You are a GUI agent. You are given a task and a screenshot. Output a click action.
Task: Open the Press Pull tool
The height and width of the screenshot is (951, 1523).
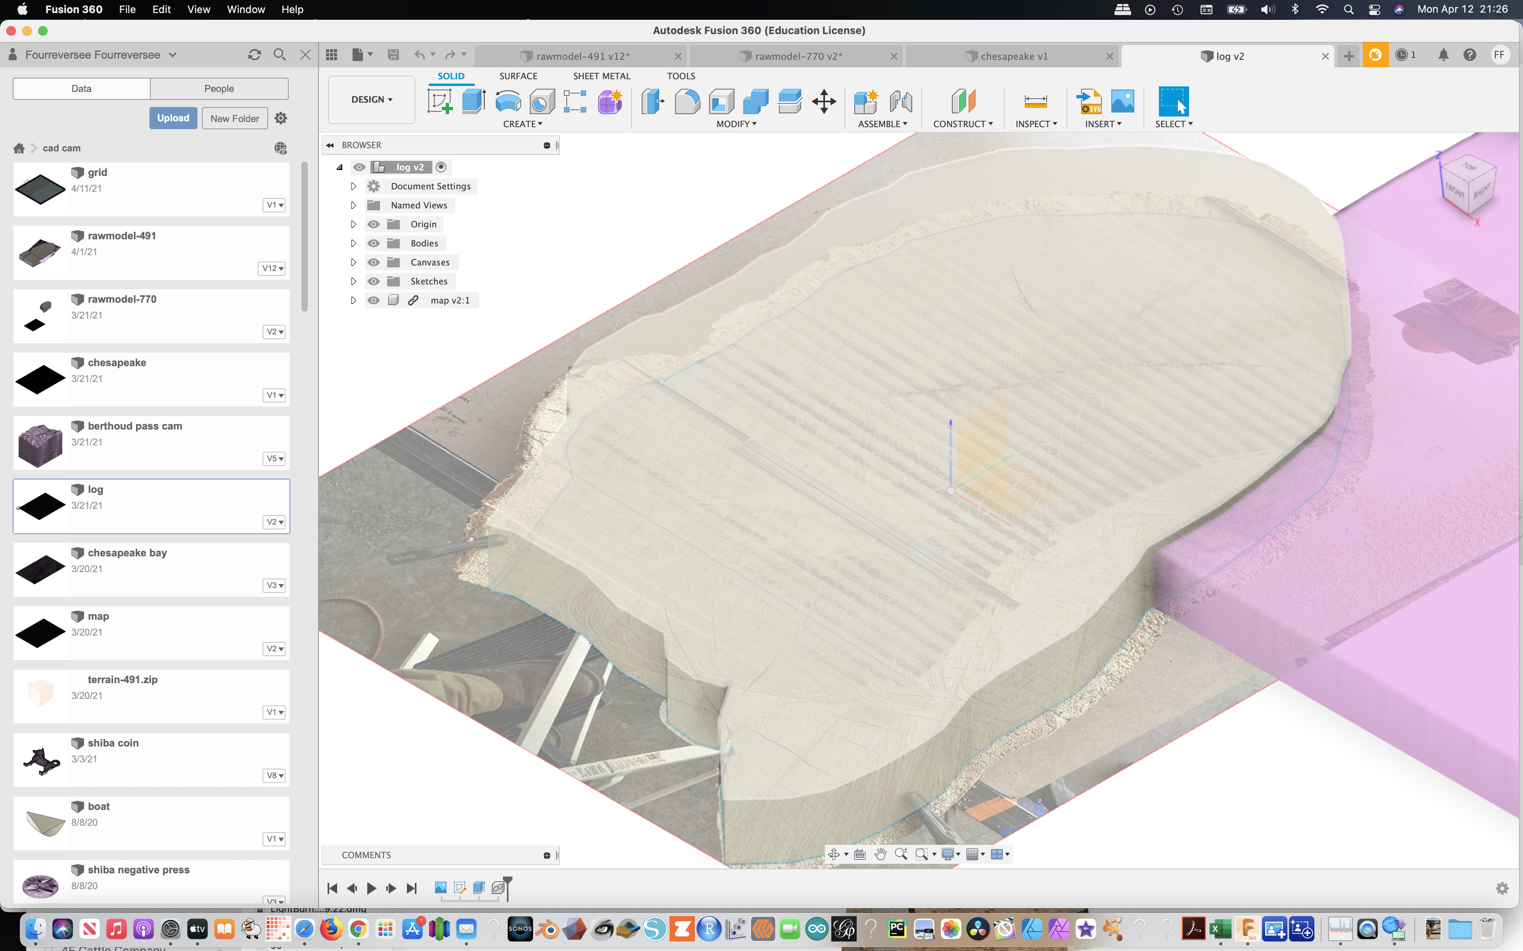point(653,101)
